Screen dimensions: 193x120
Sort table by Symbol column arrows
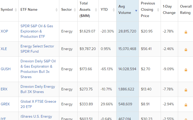(16, 10)
